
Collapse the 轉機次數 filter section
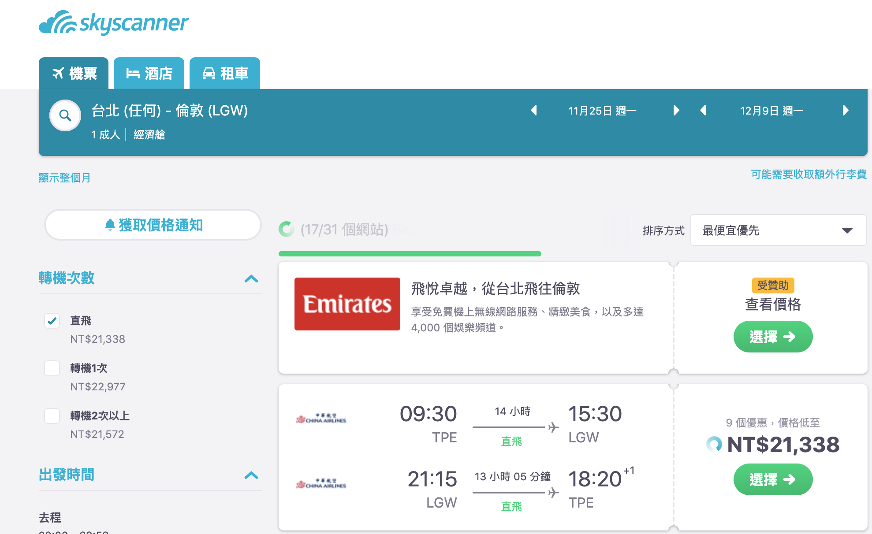(x=251, y=278)
